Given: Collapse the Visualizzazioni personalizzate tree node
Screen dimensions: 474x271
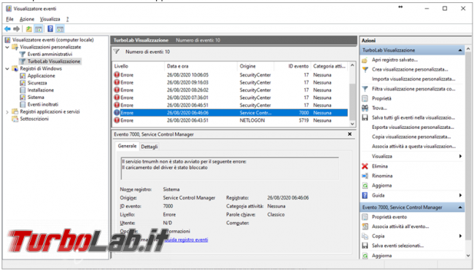Looking at the screenshot, I should pos(7,47).
